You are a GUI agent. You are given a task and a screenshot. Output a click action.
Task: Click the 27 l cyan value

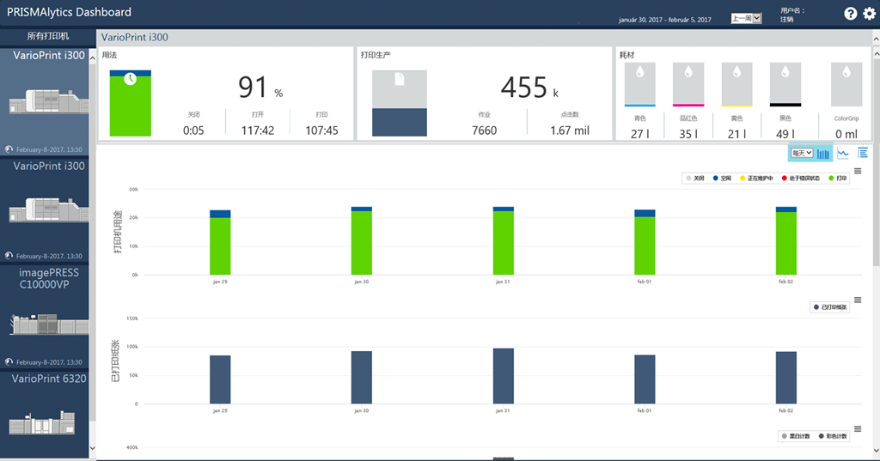[639, 134]
